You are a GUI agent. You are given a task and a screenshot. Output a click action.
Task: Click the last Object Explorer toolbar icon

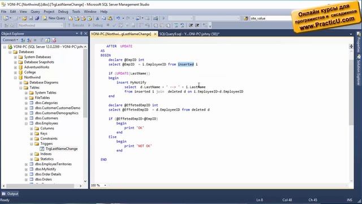(x=54, y=40)
